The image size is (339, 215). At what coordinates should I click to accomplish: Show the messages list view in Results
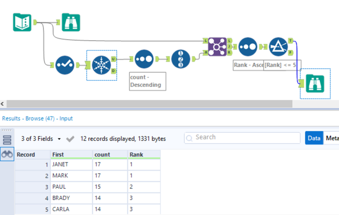[x=7, y=140]
